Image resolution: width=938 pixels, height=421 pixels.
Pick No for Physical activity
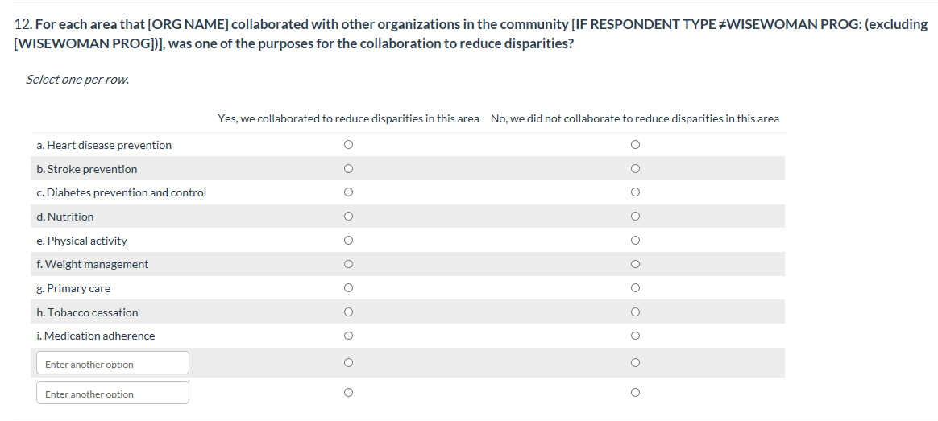click(x=635, y=241)
